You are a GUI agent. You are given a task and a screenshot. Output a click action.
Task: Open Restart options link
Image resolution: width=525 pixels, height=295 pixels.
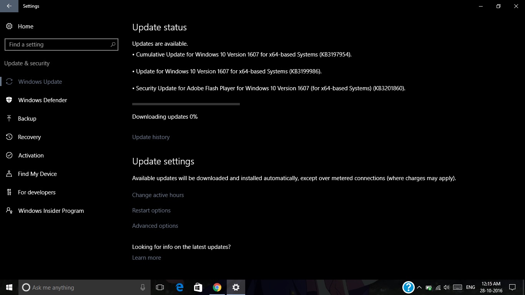click(x=151, y=210)
